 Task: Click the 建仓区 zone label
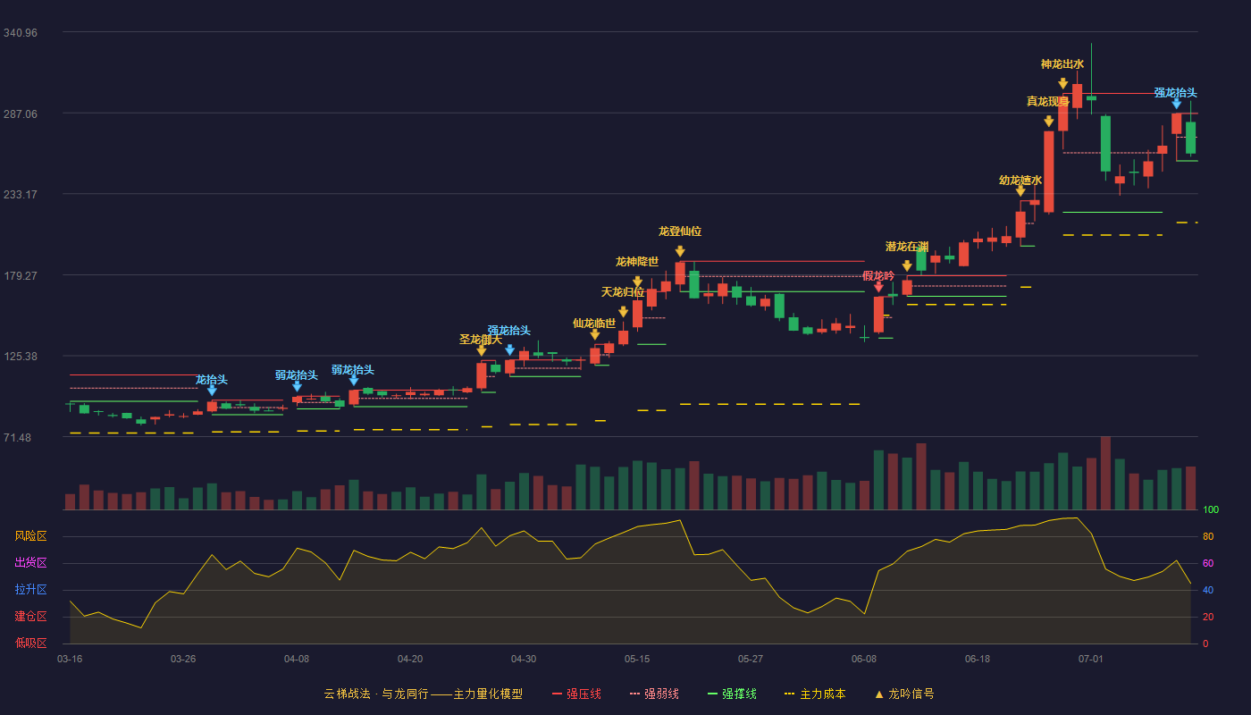coord(31,617)
